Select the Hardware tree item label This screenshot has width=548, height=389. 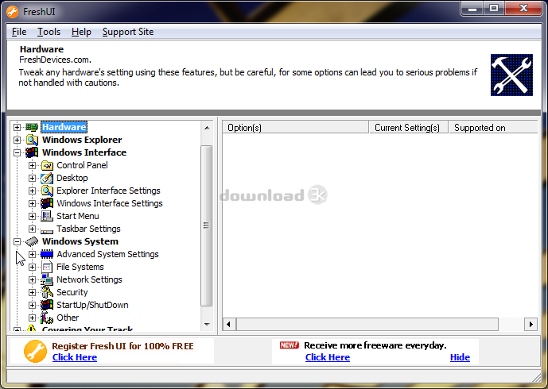coord(64,127)
